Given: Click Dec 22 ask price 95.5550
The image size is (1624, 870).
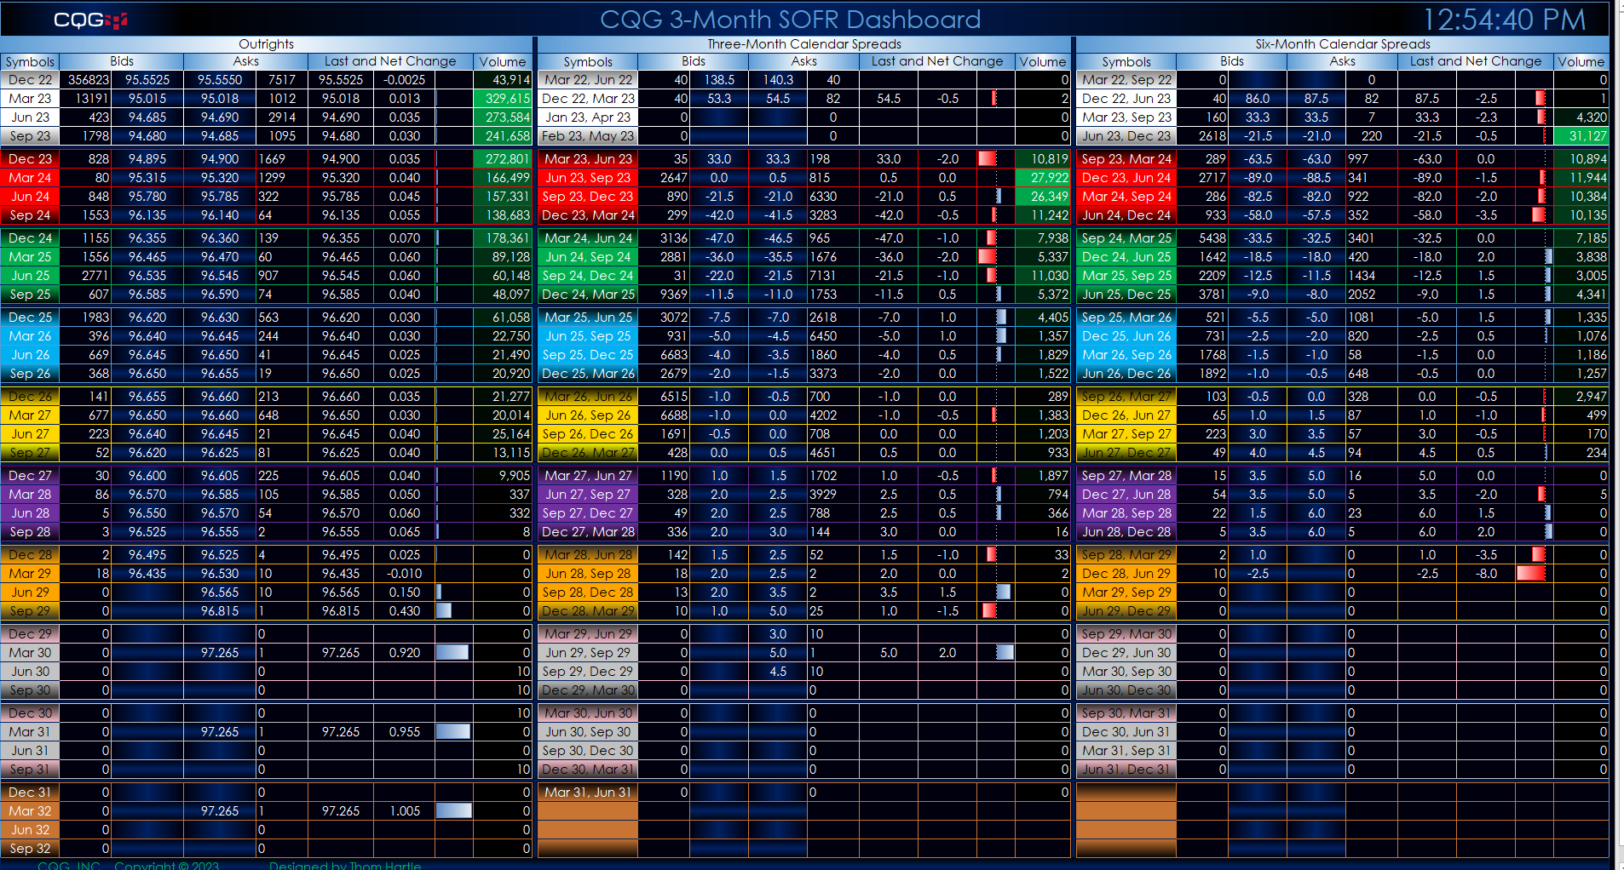Looking at the screenshot, I should click(x=220, y=80).
